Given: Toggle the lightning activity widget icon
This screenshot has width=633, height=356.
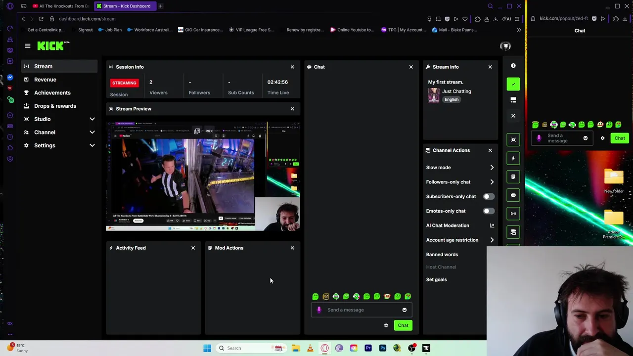Looking at the screenshot, I should (x=513, y=158).
